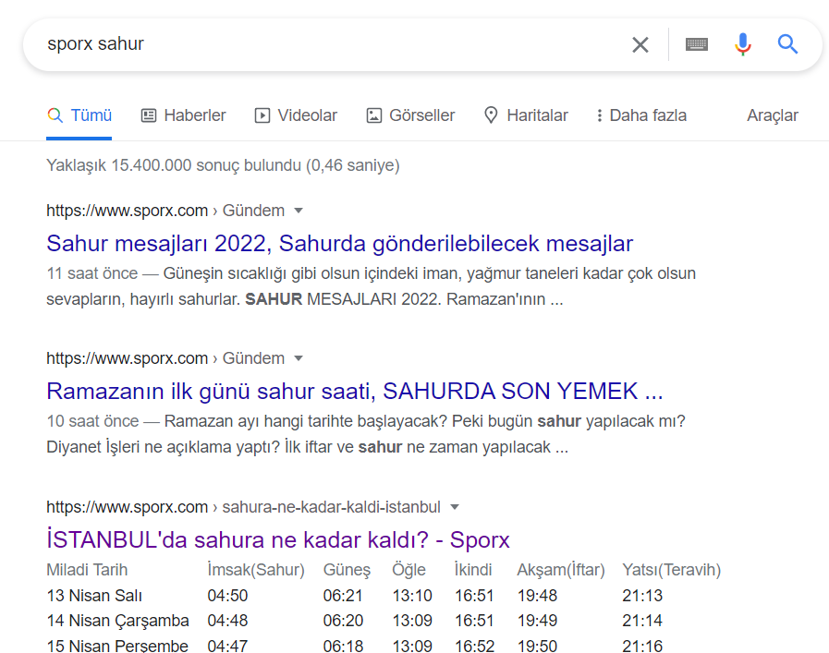Viewport: 829px width, 653px height.
Task: Select the Tümü results tab
Action: 79,115
